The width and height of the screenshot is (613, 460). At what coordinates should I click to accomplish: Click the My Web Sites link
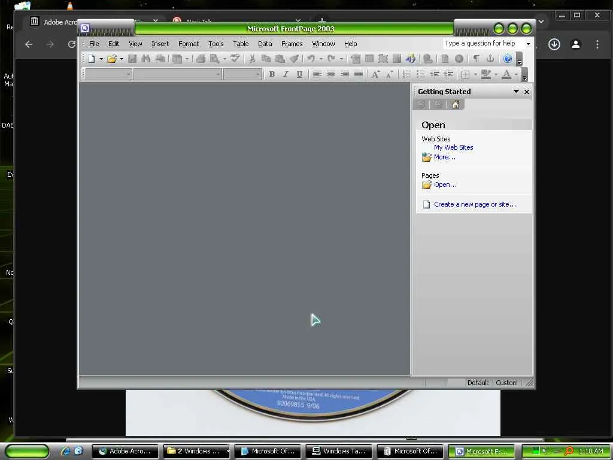pyautogui.click(x=454, y=147)
